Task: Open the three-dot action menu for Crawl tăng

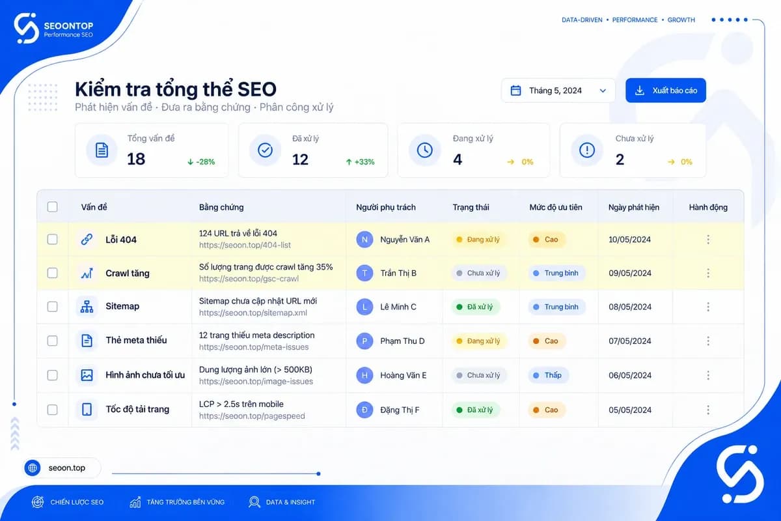Action: pos(708,274)
